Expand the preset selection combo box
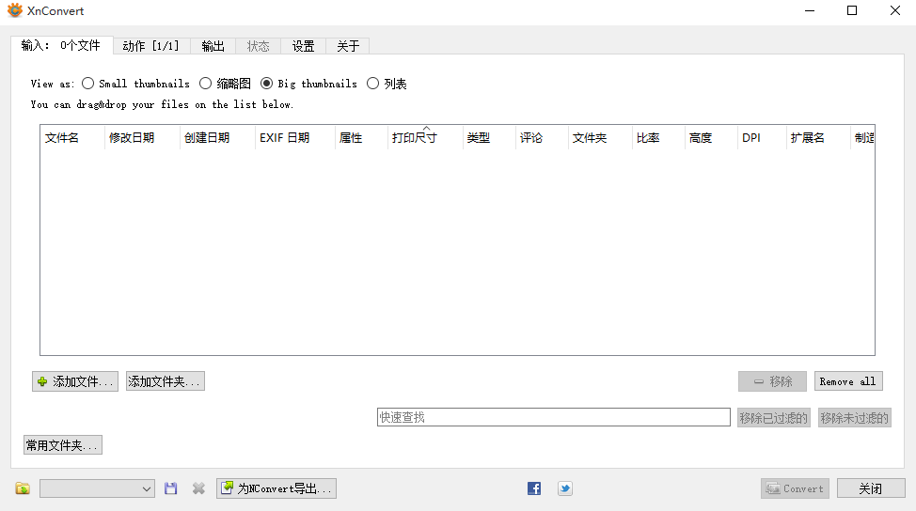 97,488
